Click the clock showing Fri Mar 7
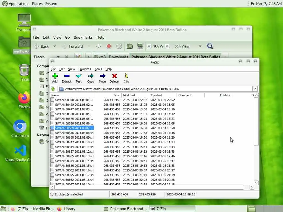 (266, 4)
